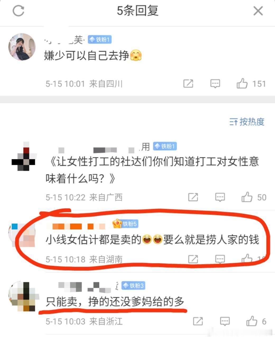
Task: Open the 按热度 sort dropdown
Action: point(247,122)
